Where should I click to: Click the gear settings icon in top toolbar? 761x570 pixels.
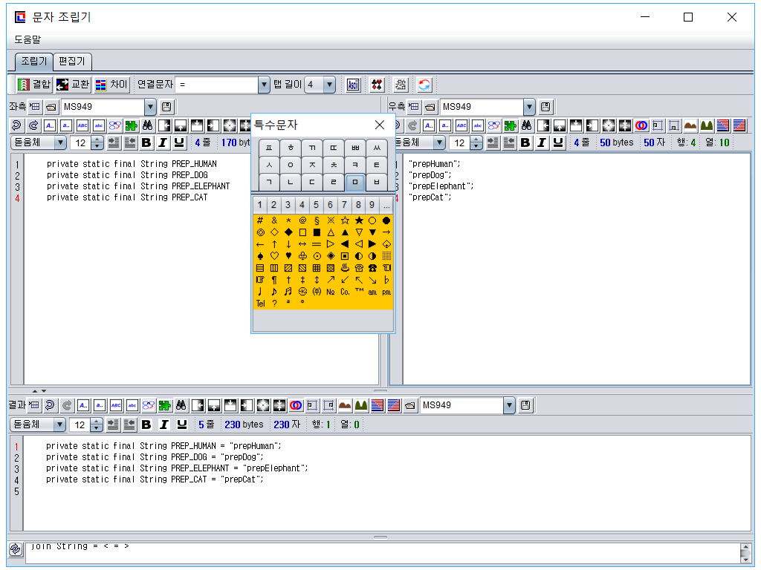(401, 85)
